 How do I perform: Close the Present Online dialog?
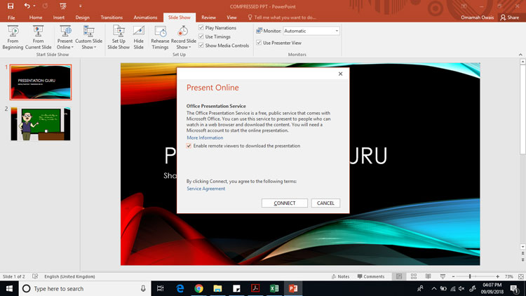340,74
